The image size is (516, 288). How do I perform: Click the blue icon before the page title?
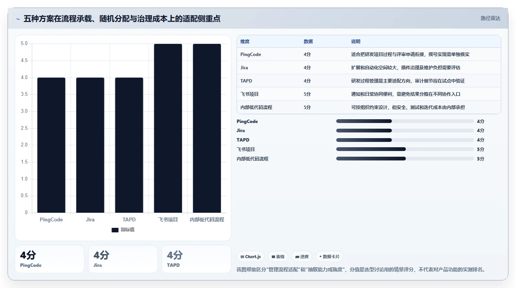click(x=18, y=19)
